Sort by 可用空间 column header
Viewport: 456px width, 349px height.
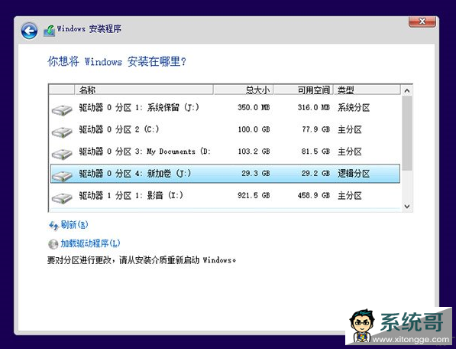[x=303, y=90]
